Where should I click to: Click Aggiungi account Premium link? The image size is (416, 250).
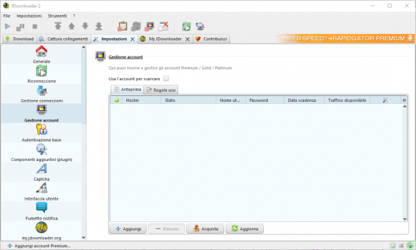tap(39, 246)
